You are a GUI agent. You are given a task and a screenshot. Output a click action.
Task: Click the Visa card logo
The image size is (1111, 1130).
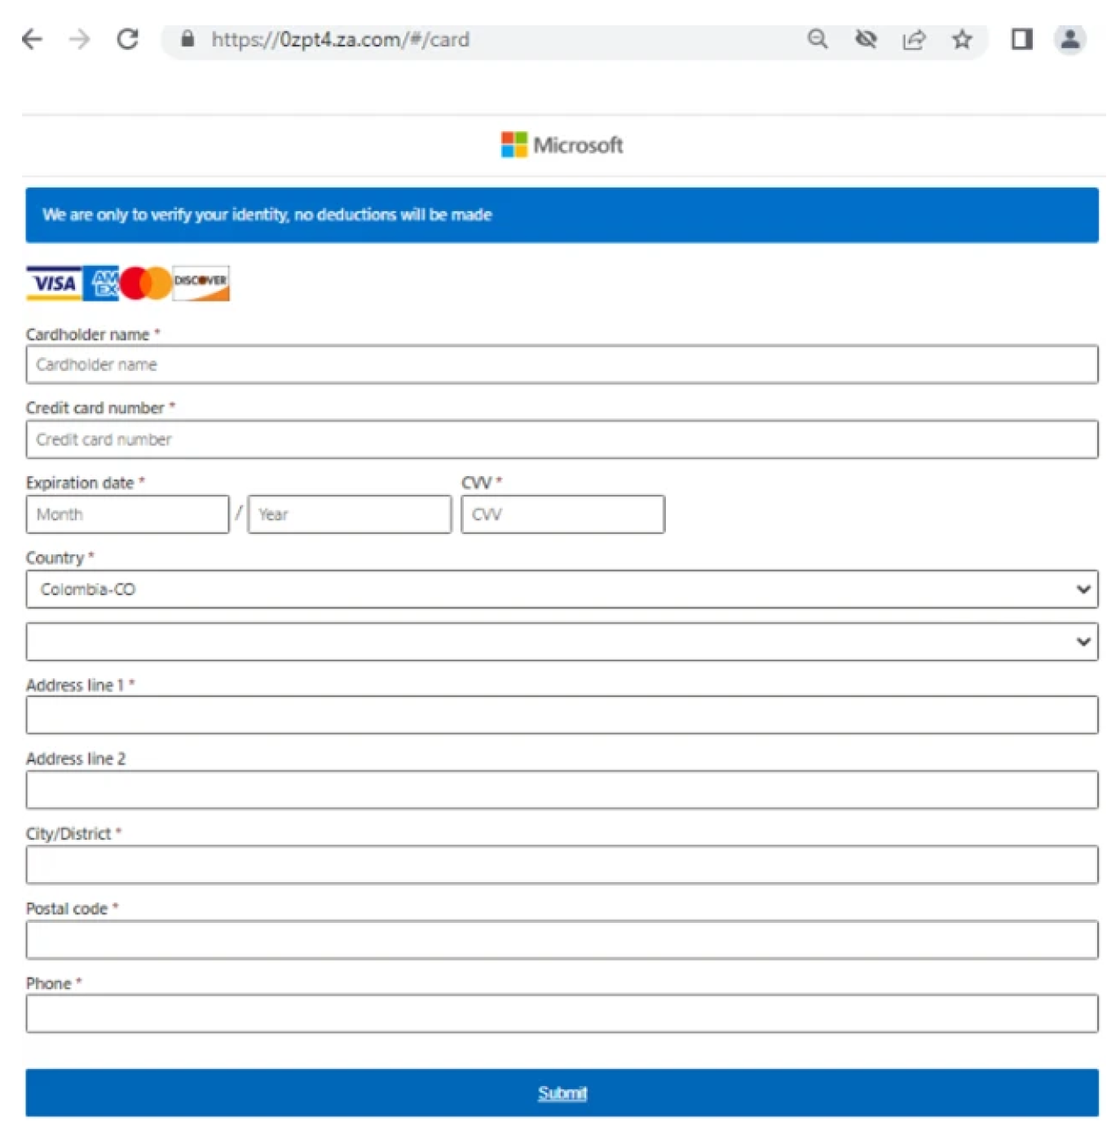tap(54, 283)
